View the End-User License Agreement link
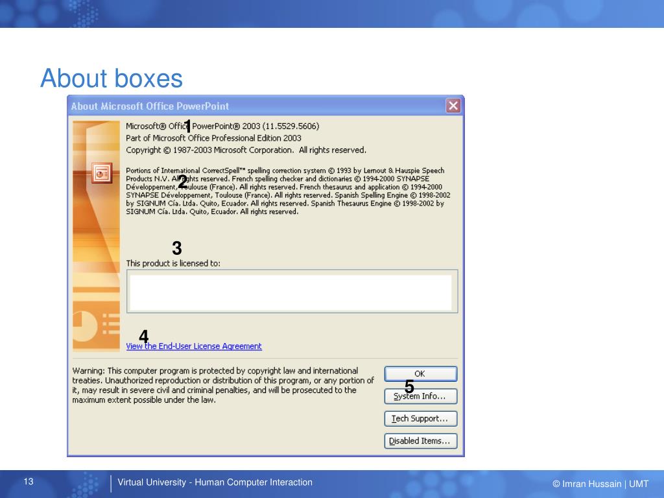The height and width of the screenshot is (498, 664). (x=194, y=346)
